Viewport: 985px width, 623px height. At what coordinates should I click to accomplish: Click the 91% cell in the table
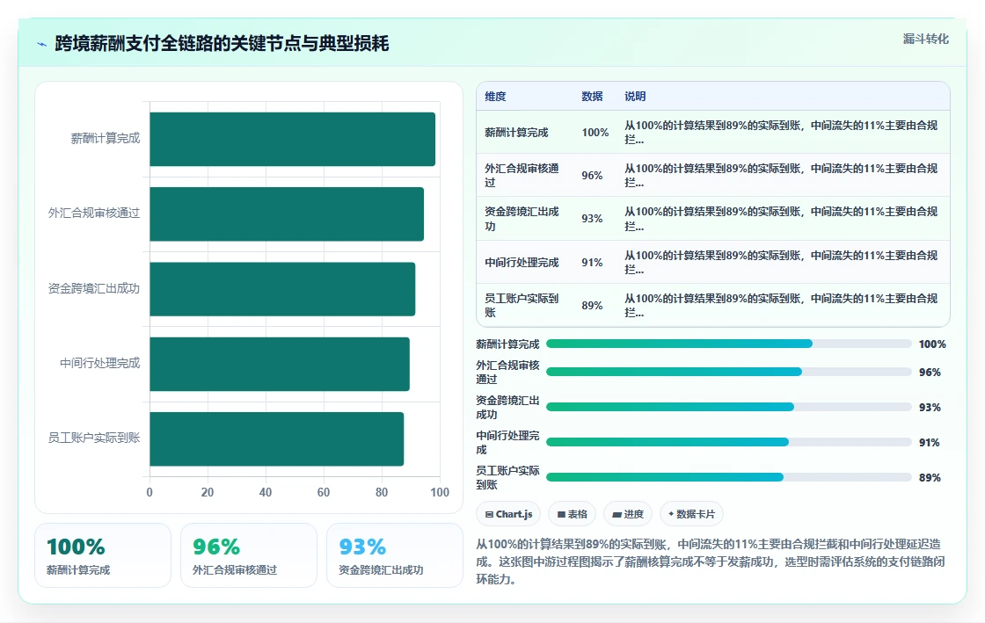point(592,262)
